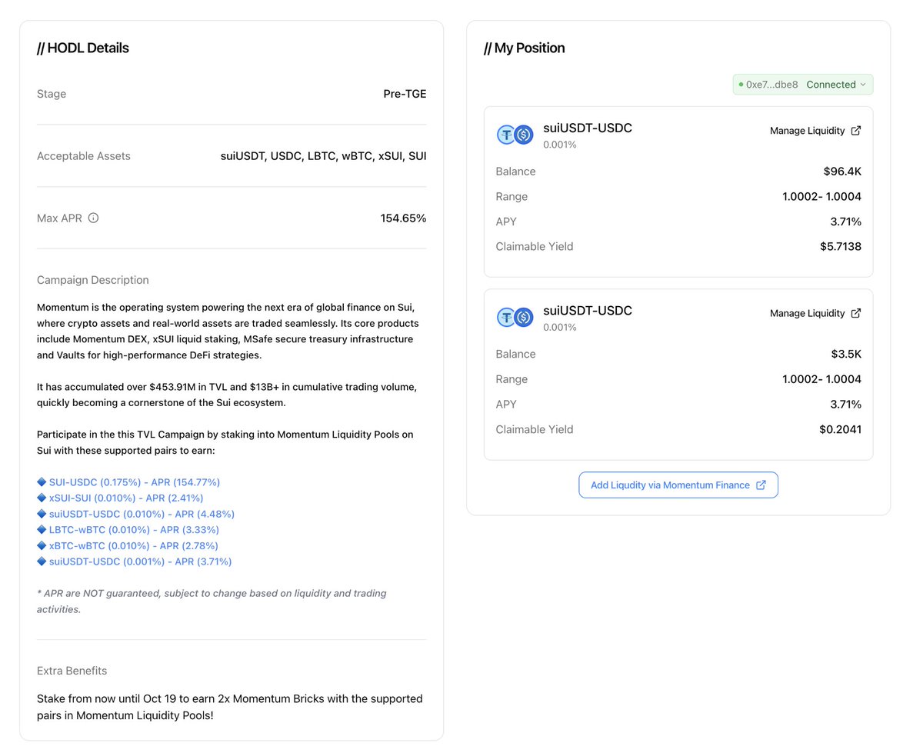Open Manage Liquidity for $3.5K position

pos(807,314)
